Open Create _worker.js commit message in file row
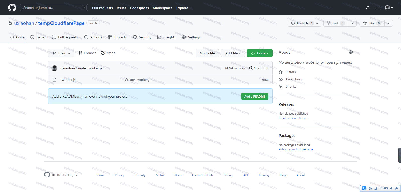The width and height of the screenshot is (401, 192). [x=138, y=80]
